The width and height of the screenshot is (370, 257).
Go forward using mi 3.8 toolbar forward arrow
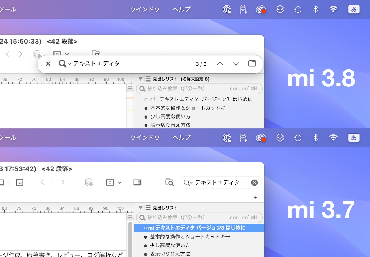[21, 54]
